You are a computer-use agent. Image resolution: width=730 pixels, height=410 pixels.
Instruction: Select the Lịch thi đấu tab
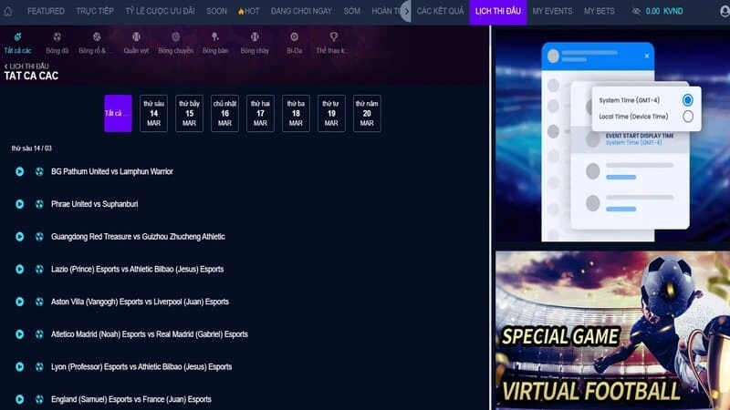click(497, 11)
